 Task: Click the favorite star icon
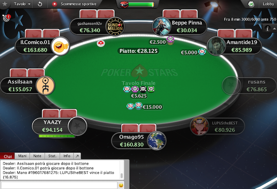click(5, 4)
